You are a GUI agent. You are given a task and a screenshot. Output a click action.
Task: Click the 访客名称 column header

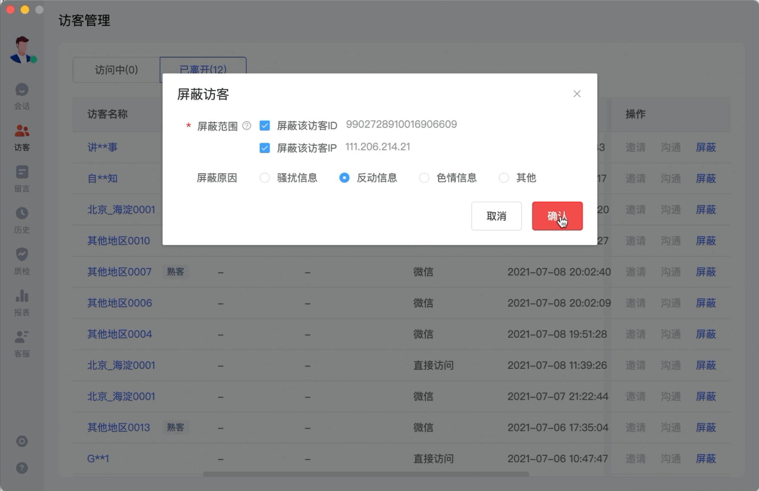pos(107,114)
